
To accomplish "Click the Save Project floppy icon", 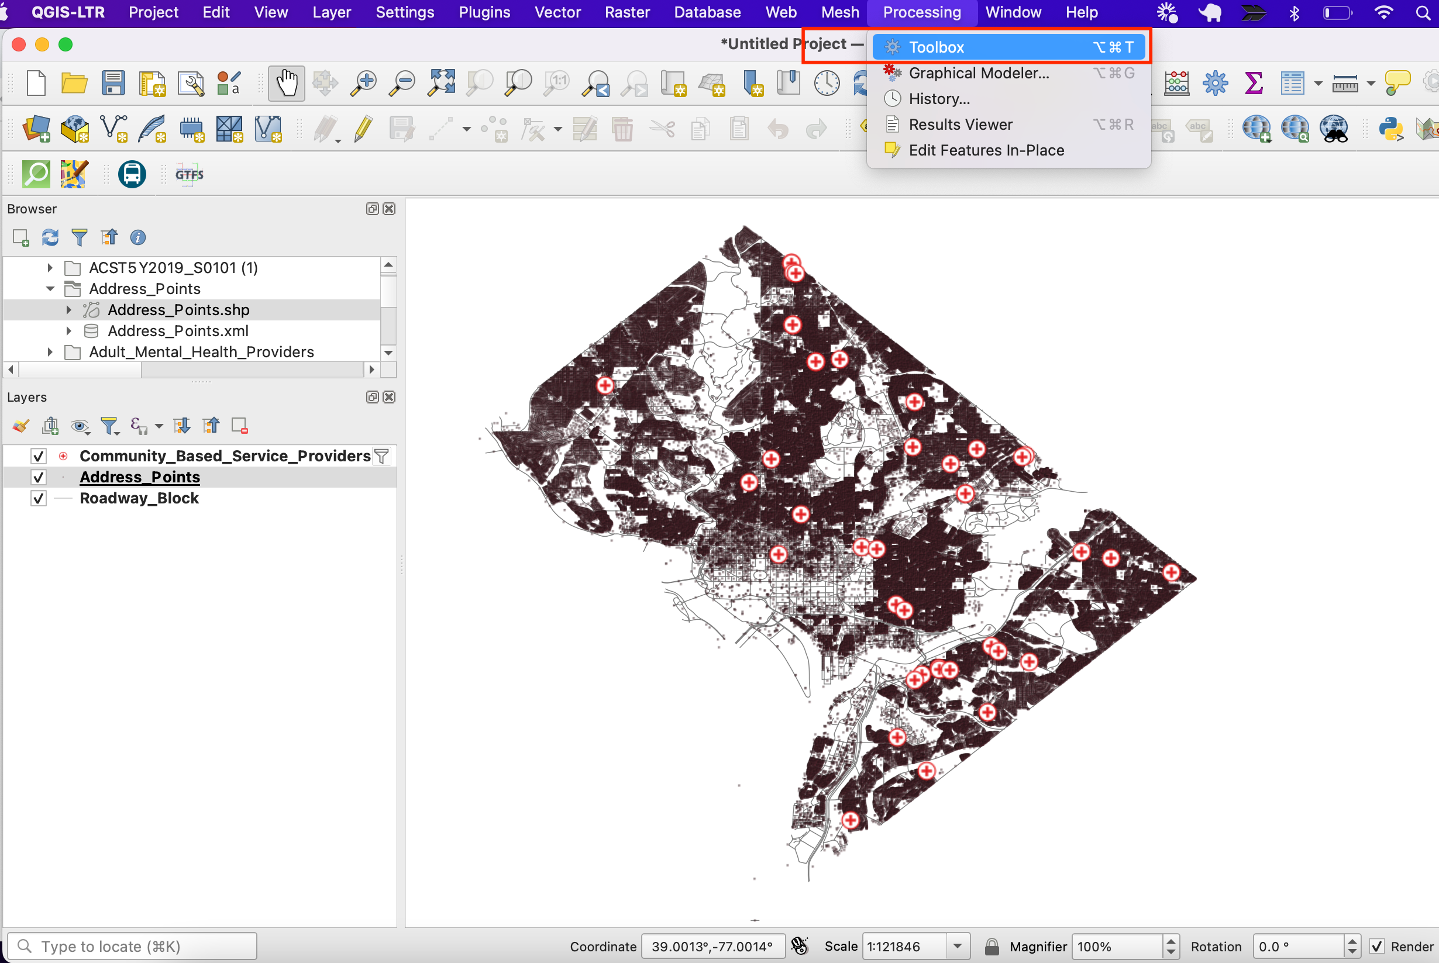I will tap(113, 83).
